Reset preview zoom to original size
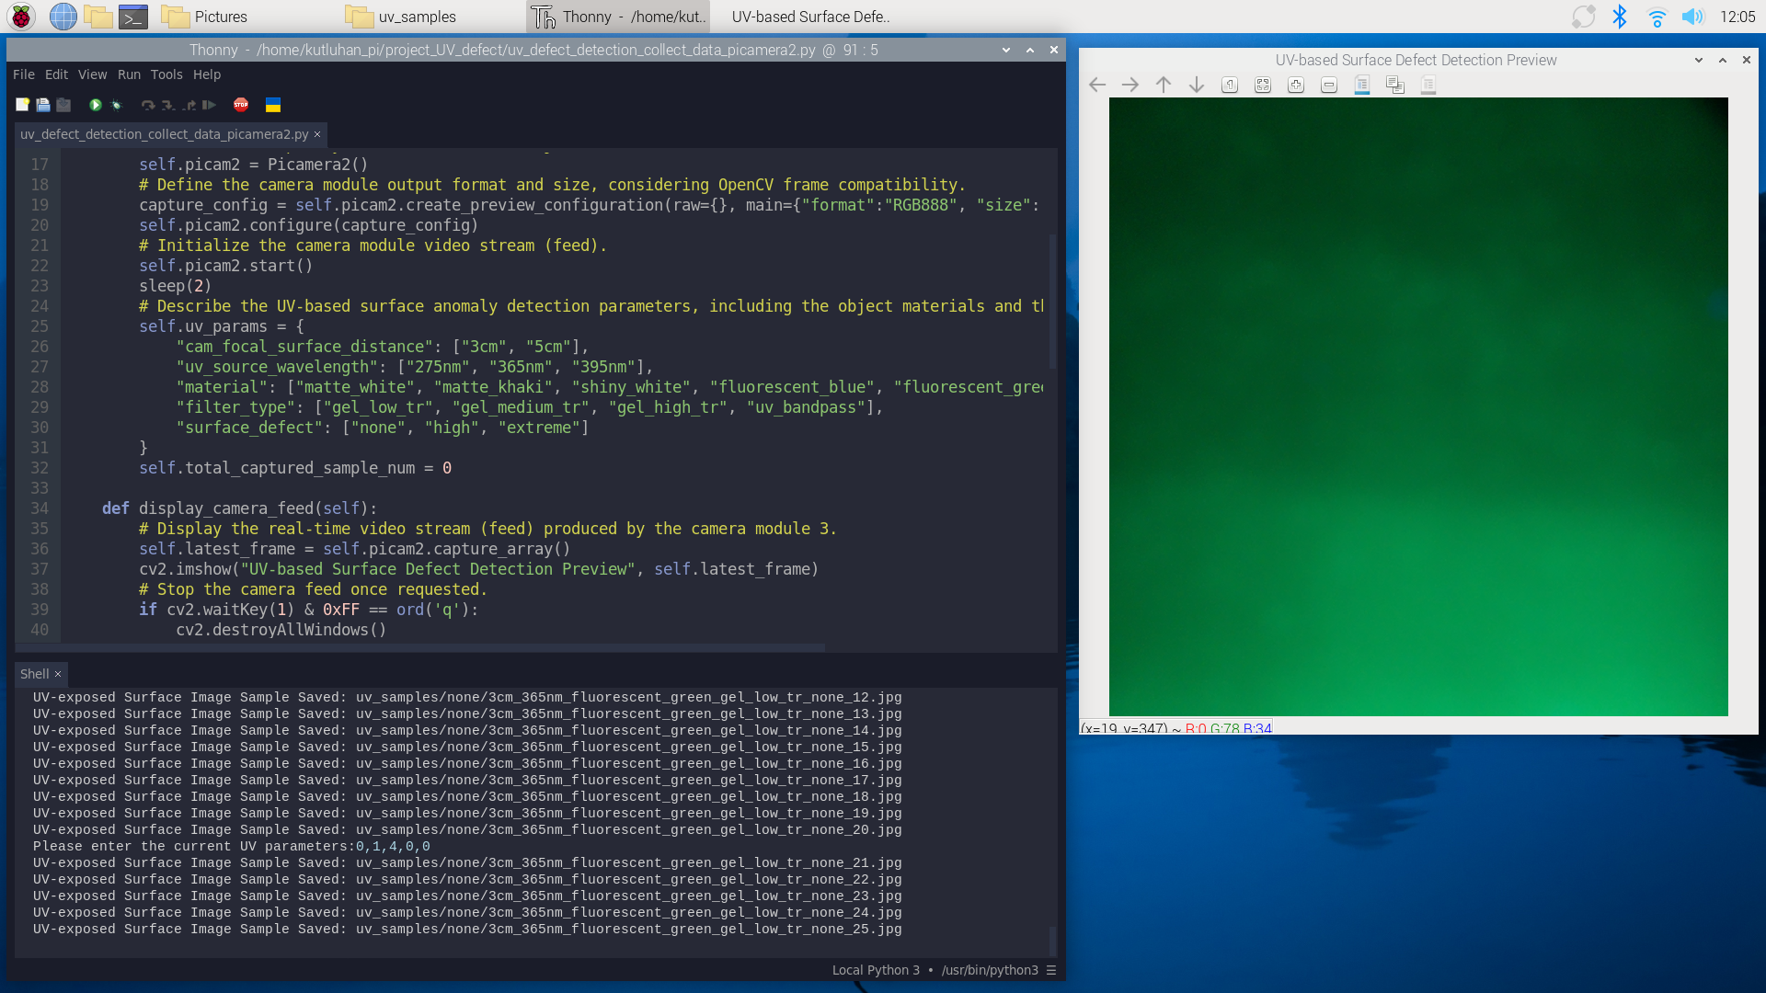 click(1230, 85)
